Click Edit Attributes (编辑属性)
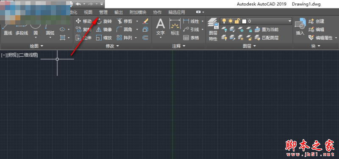339x159 pixels. click(x=321, y=38)
